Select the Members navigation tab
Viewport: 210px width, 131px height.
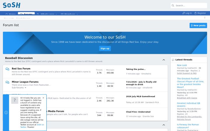(x=69, y=14)
